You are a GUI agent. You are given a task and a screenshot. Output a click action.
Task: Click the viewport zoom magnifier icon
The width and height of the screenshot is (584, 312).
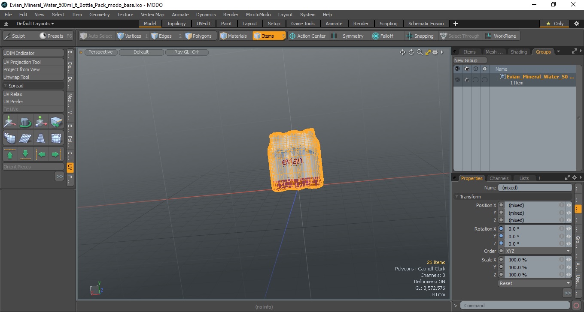click(420, 52)
